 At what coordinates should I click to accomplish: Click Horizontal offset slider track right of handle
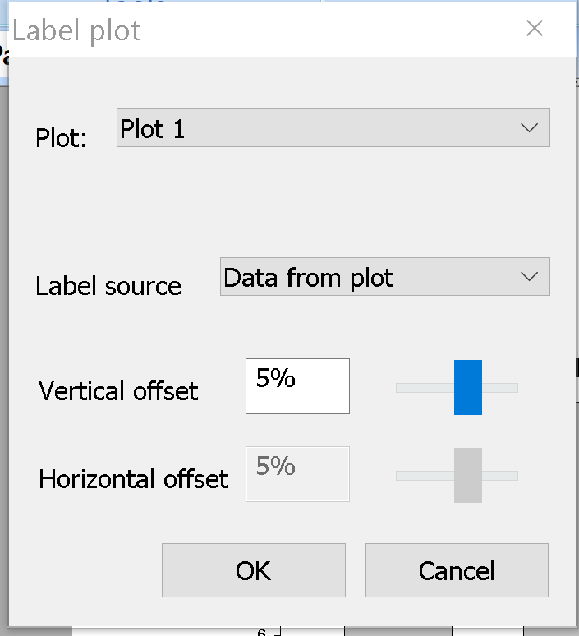[x=500, y=476]
